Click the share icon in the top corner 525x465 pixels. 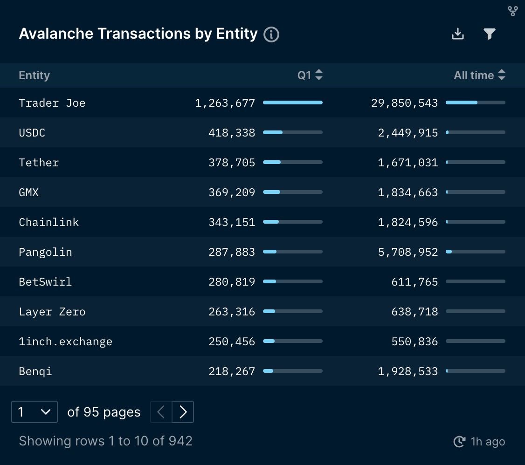coord(512,11)
